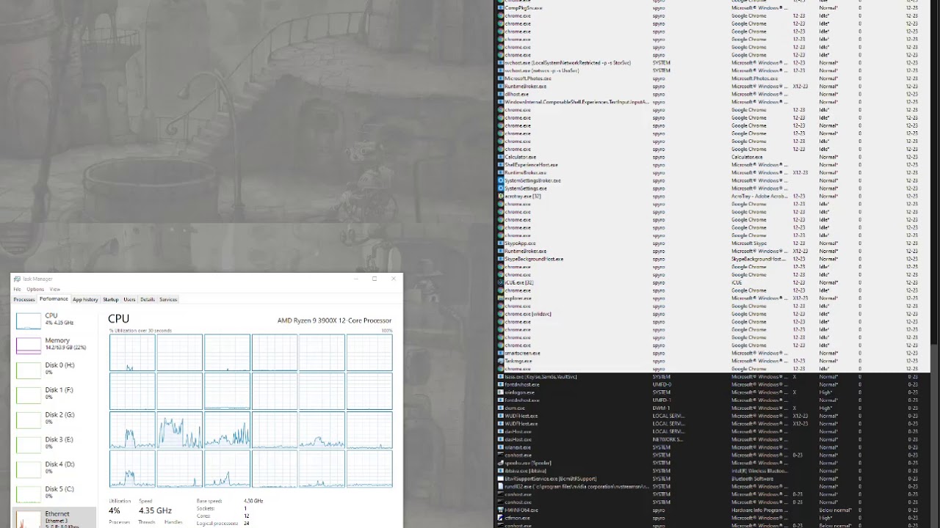Select the Disk 5 (C:) graph thumbnail

coord(29,494)
